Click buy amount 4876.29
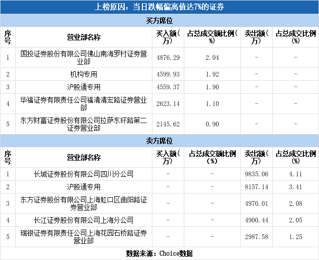The image size is (319, 260). (x=168, y=58)
